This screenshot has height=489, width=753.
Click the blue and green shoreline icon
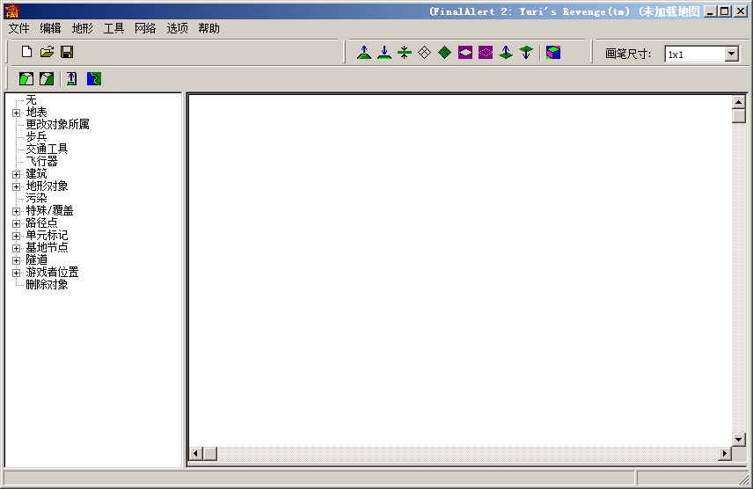click(93, 79)
